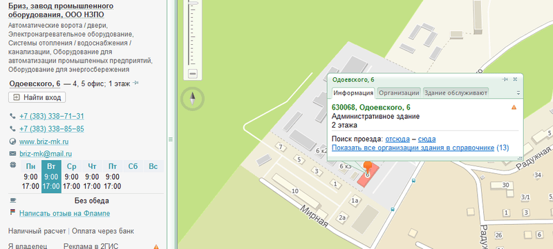Screen dimensions: 553x249
Task: Expand popup tabs dropdown arrow
Action: pos(518,93)
